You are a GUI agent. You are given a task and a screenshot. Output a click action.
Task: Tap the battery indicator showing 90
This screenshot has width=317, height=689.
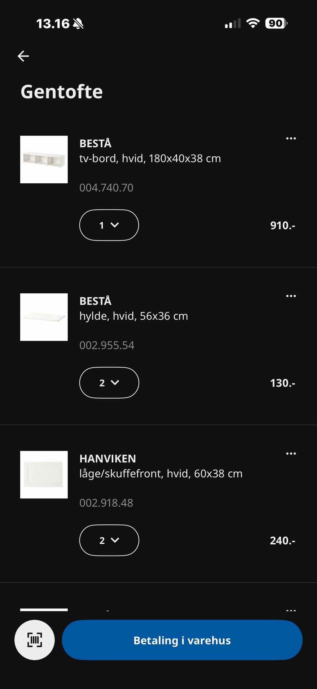276,23
